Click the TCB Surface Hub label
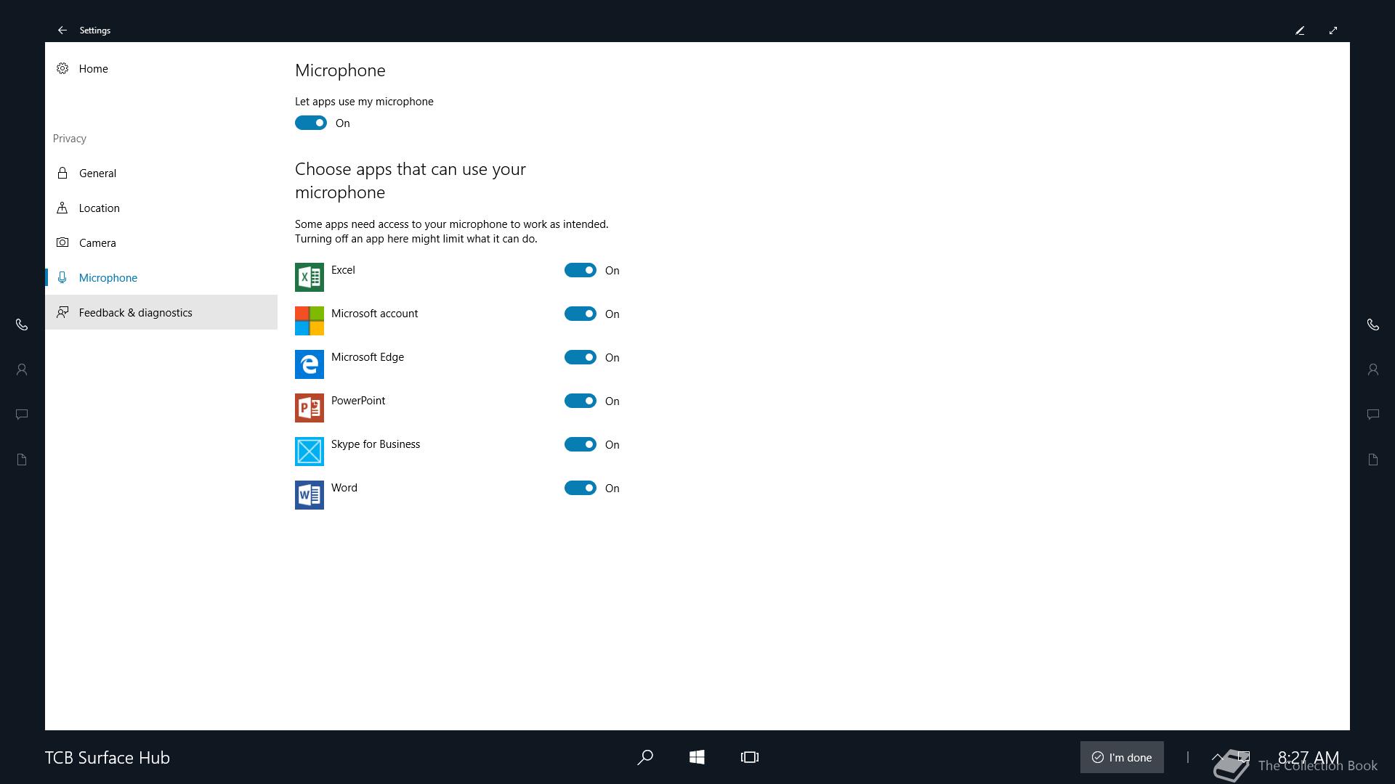1395x784 pixels. tap(108, 757)
